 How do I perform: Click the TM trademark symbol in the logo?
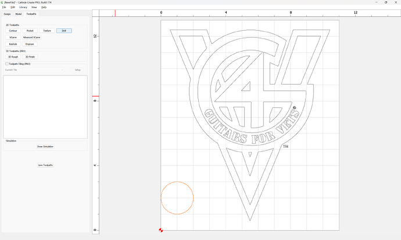pos(286,147)
